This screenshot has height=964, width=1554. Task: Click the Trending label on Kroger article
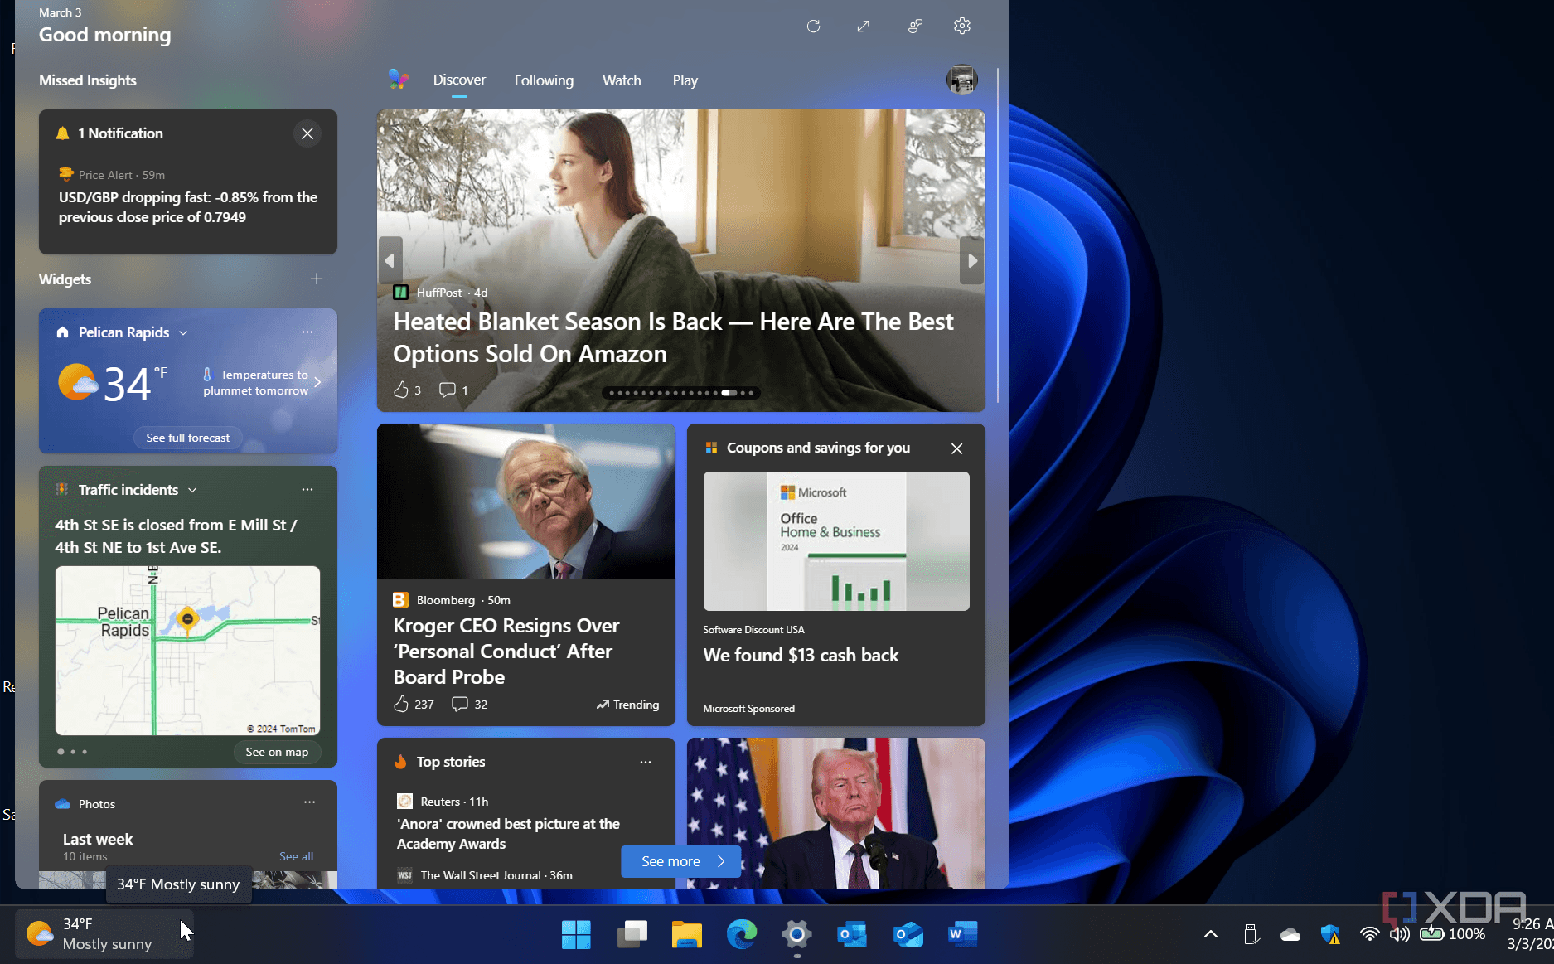pos(627,705)
